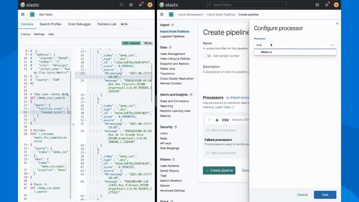The width and height of the screenshot is (359, 202).
Task: Click Cancel in Configure processor flyout
Action: point(302,195)
